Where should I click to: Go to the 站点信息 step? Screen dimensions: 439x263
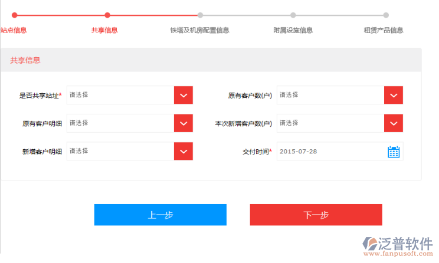[14, 30]
